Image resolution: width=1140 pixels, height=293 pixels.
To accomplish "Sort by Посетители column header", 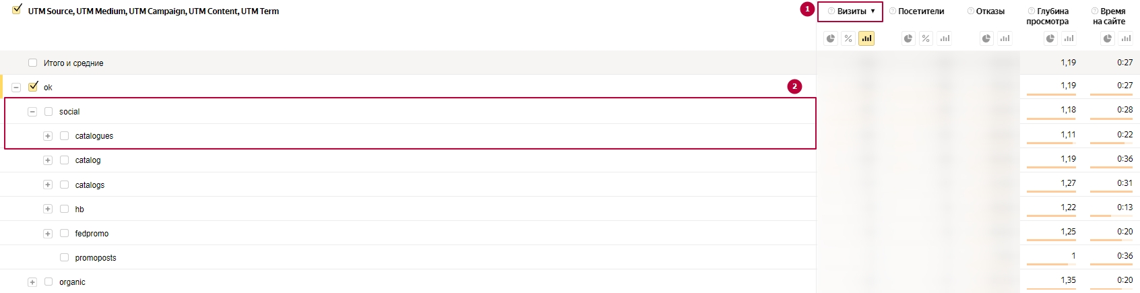I will (x=921, y=11).
